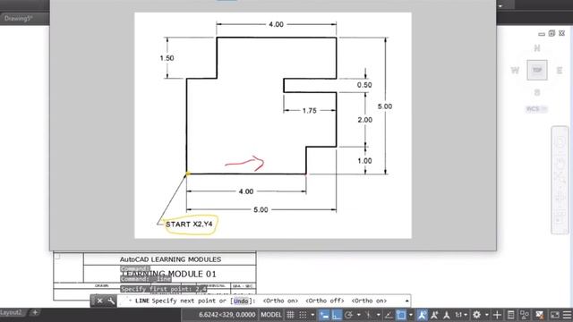Image resolution: width=573 pixels, height=322 pixels.
Task: Click the quick properties icon in status bar
Action: coord(511,315)
